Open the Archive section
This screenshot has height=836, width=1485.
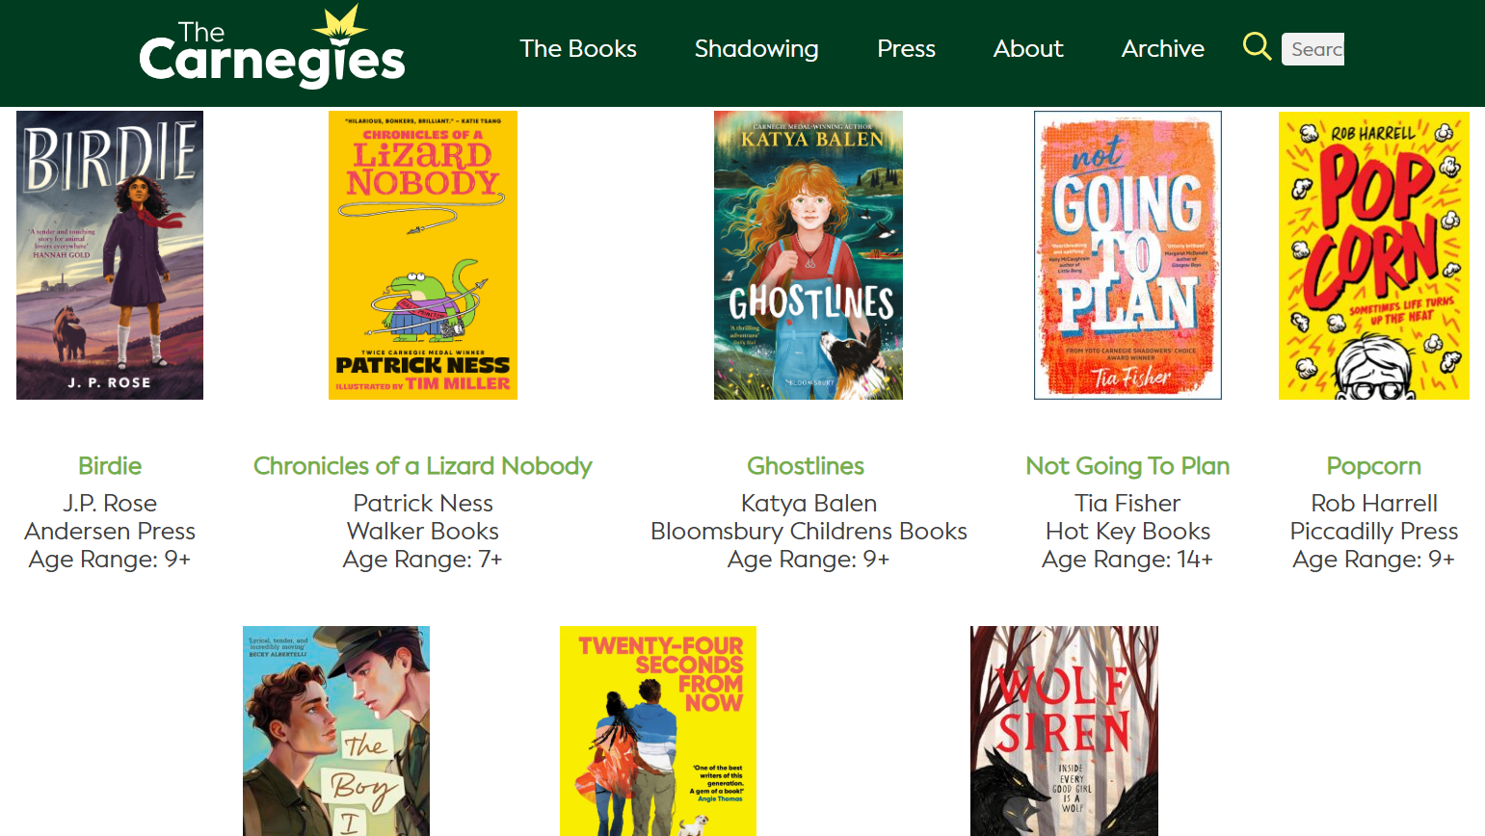coord(1162,49)
